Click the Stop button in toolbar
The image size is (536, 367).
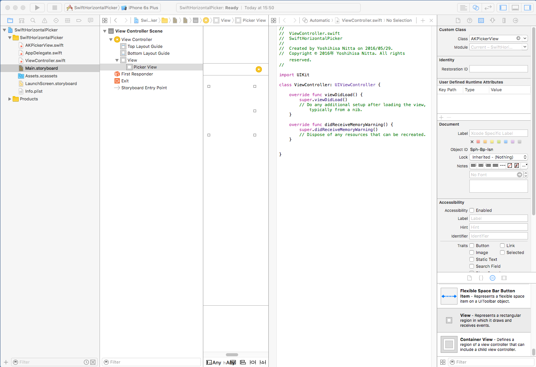(55, 8)
